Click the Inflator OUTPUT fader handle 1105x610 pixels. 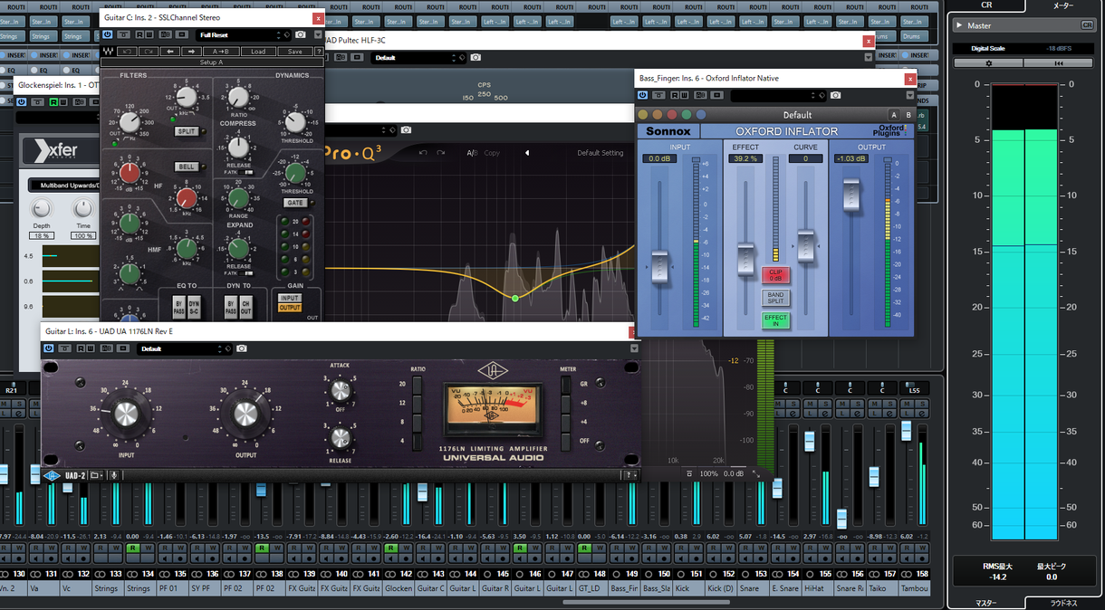(x=851, y=196)
